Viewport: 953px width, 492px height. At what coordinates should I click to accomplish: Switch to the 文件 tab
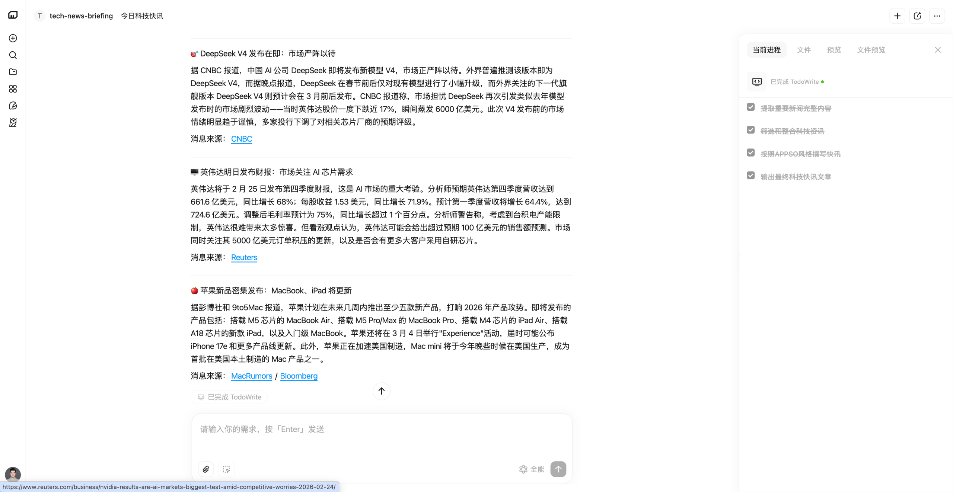point(804,50)
